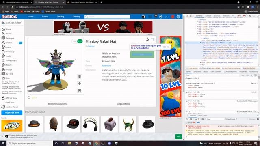This screenshot has width=260, height=146.
Task: Bookmark this page with star icon
Action: 243,7
